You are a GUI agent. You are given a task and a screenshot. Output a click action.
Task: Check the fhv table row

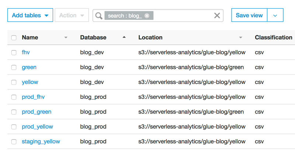tap(14, 53)
